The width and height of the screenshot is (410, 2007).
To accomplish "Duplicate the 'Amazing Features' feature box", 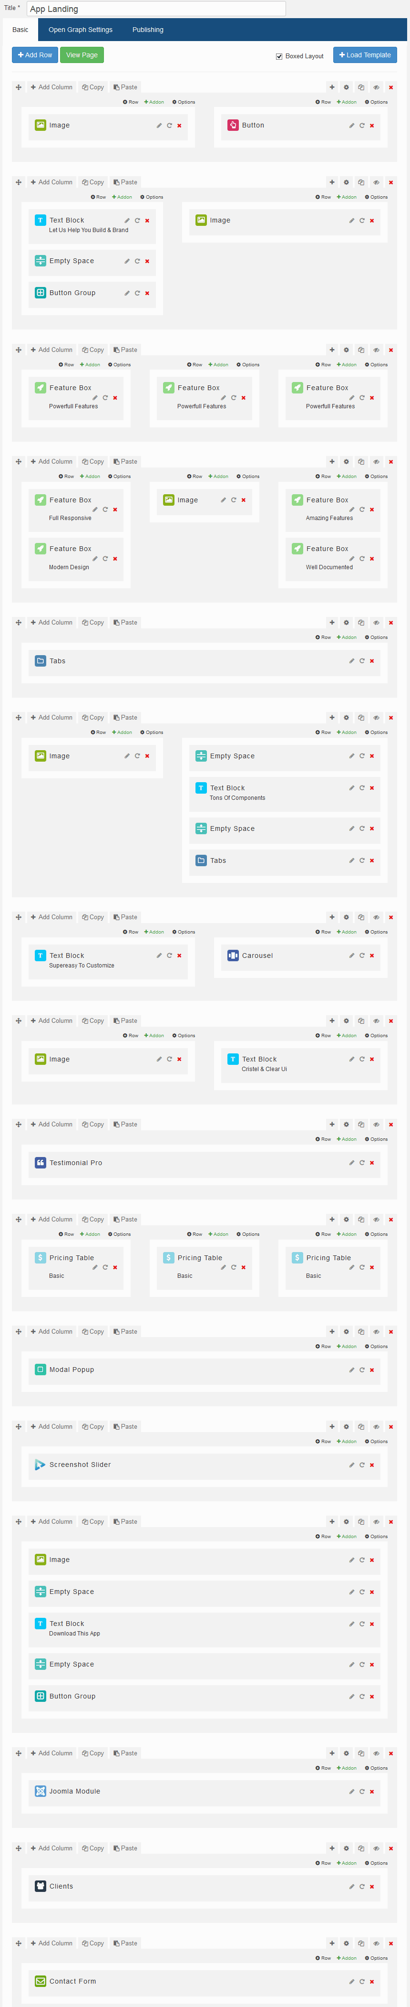I will pyautogui.click(x=362, y=510).
